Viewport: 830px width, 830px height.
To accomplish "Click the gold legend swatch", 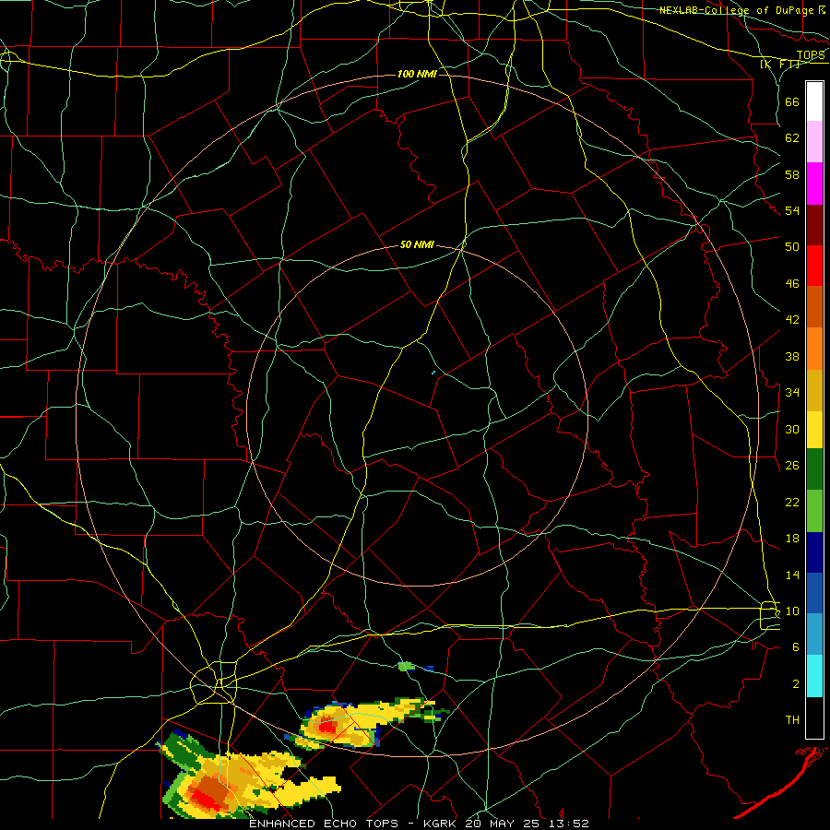I will (x=814, y=391).
